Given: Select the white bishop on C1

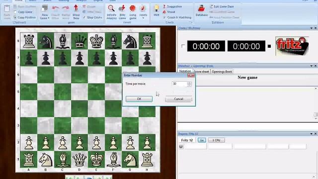Looking at the screenshot, I should click(x=63, y=159).
